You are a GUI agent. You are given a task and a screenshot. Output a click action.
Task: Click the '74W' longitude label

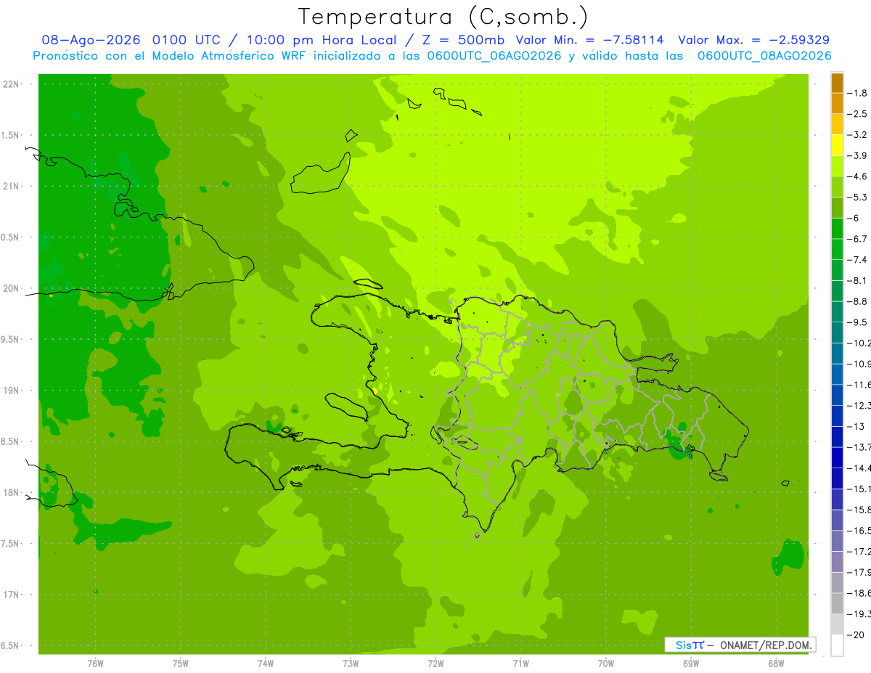(266, 664)
